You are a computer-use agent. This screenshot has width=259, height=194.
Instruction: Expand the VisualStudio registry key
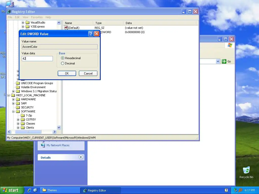click(x=23, y=22)
